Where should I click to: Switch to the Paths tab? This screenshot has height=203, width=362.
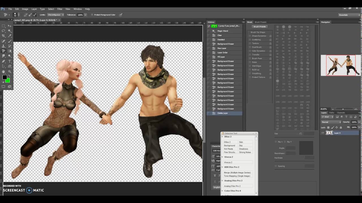click(x=331, y=113)
